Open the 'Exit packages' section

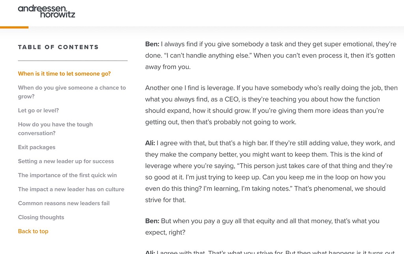point(36,147)
